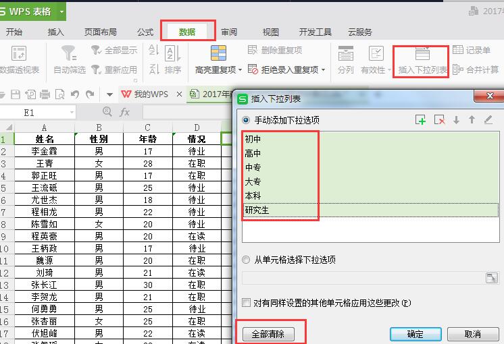This screenshot has height=344, width=504.
Task: Open the 分列 text to columns tool
Action: click(x=345, y=59)
